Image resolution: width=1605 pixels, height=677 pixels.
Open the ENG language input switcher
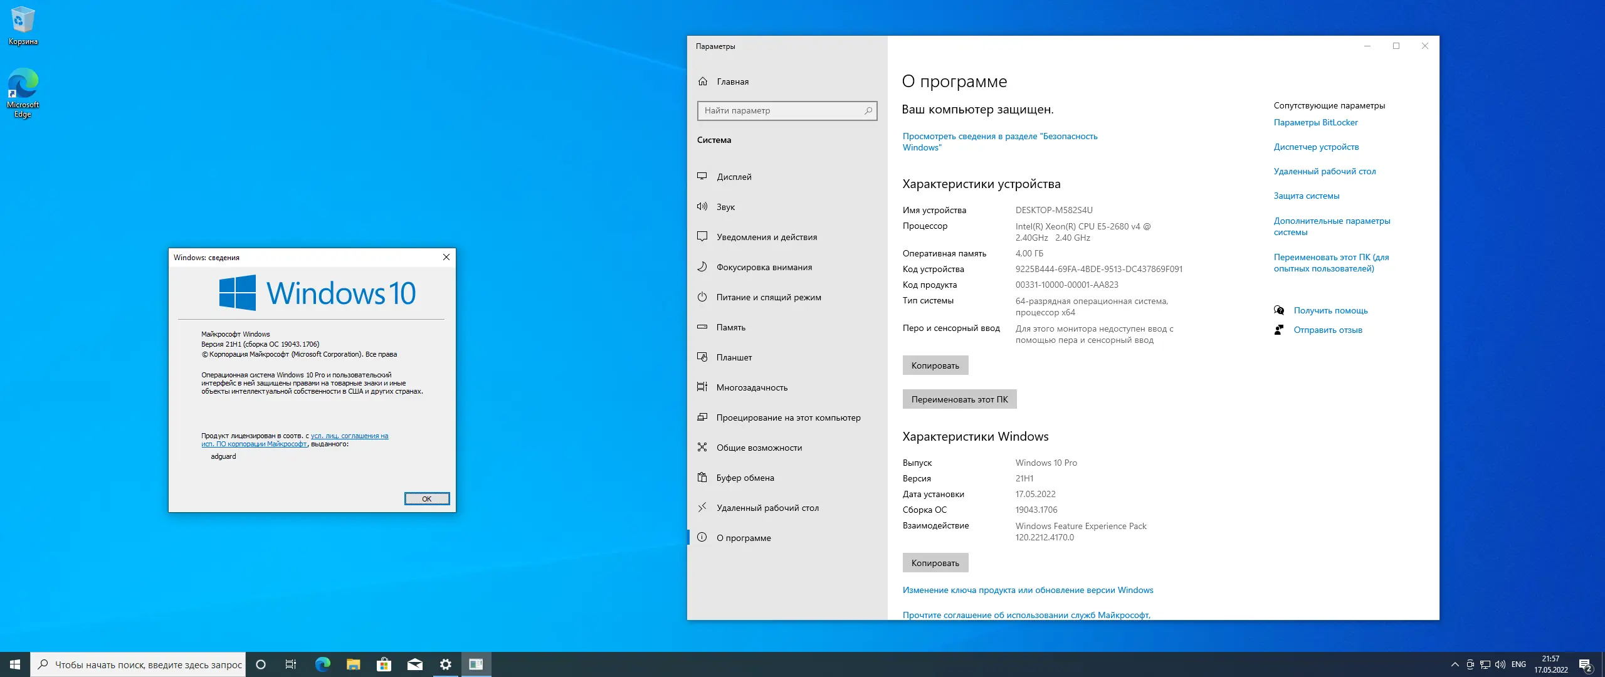tap(1519, 664)
